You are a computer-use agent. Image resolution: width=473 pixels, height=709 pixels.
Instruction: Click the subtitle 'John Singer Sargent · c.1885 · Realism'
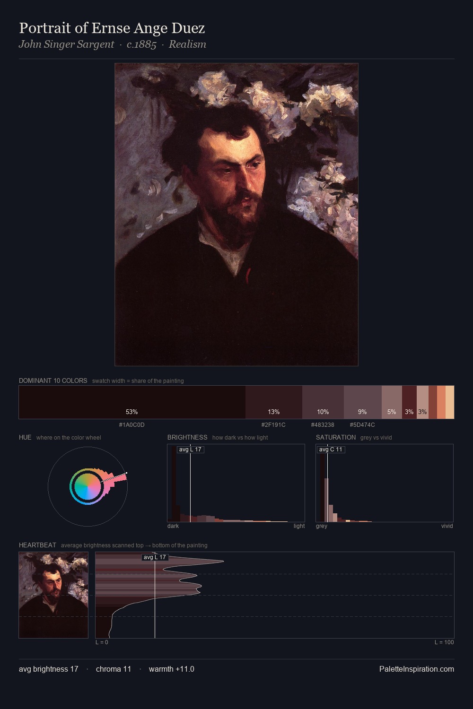click(x=113, y=44)
